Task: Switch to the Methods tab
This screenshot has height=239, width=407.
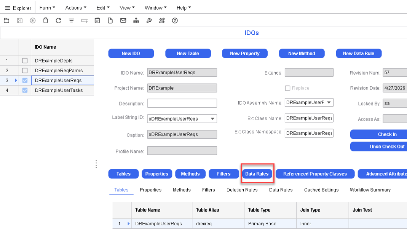Action: pos(182,190)
